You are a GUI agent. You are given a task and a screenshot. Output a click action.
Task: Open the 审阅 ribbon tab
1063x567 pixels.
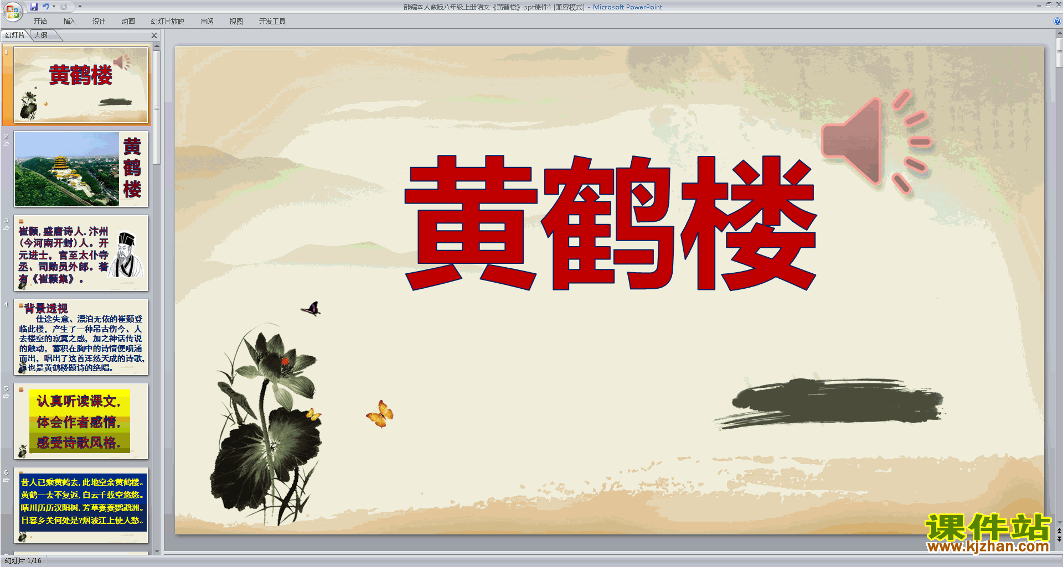coord(207,22)
